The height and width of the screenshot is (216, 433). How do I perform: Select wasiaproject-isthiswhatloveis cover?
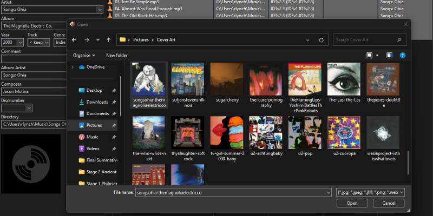pyautogui.click(x=383, y=133)
